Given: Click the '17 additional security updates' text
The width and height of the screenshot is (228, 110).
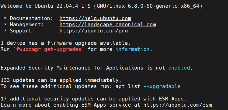Looking at the screenshot, I should pyautogui.click(x=47, y=99).
